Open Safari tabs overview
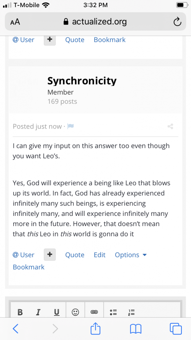191x340 pixels. [176, 329]
